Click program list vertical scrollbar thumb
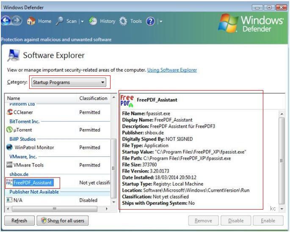The width and height of the screenshot is (290, 232). [114, 168]
